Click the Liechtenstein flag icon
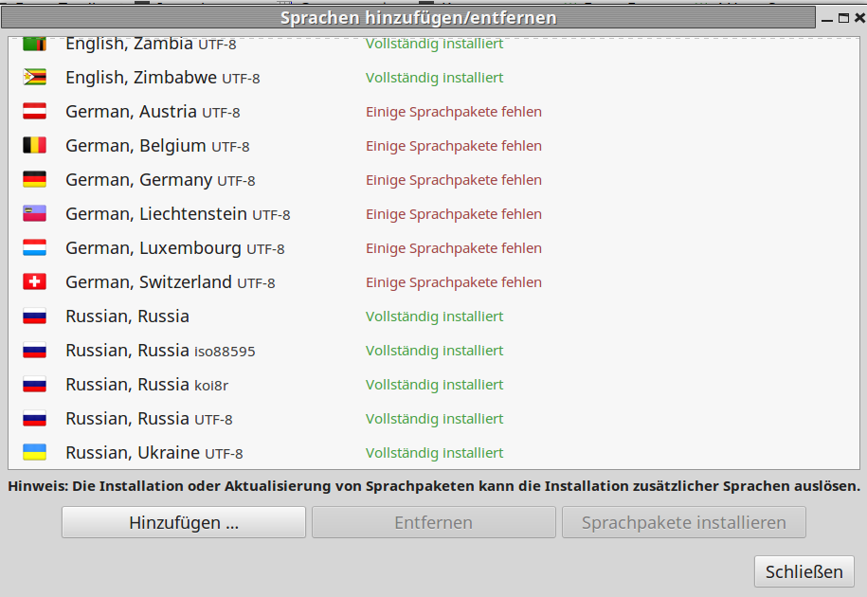The image size is (867, 597). click(34, 214)
